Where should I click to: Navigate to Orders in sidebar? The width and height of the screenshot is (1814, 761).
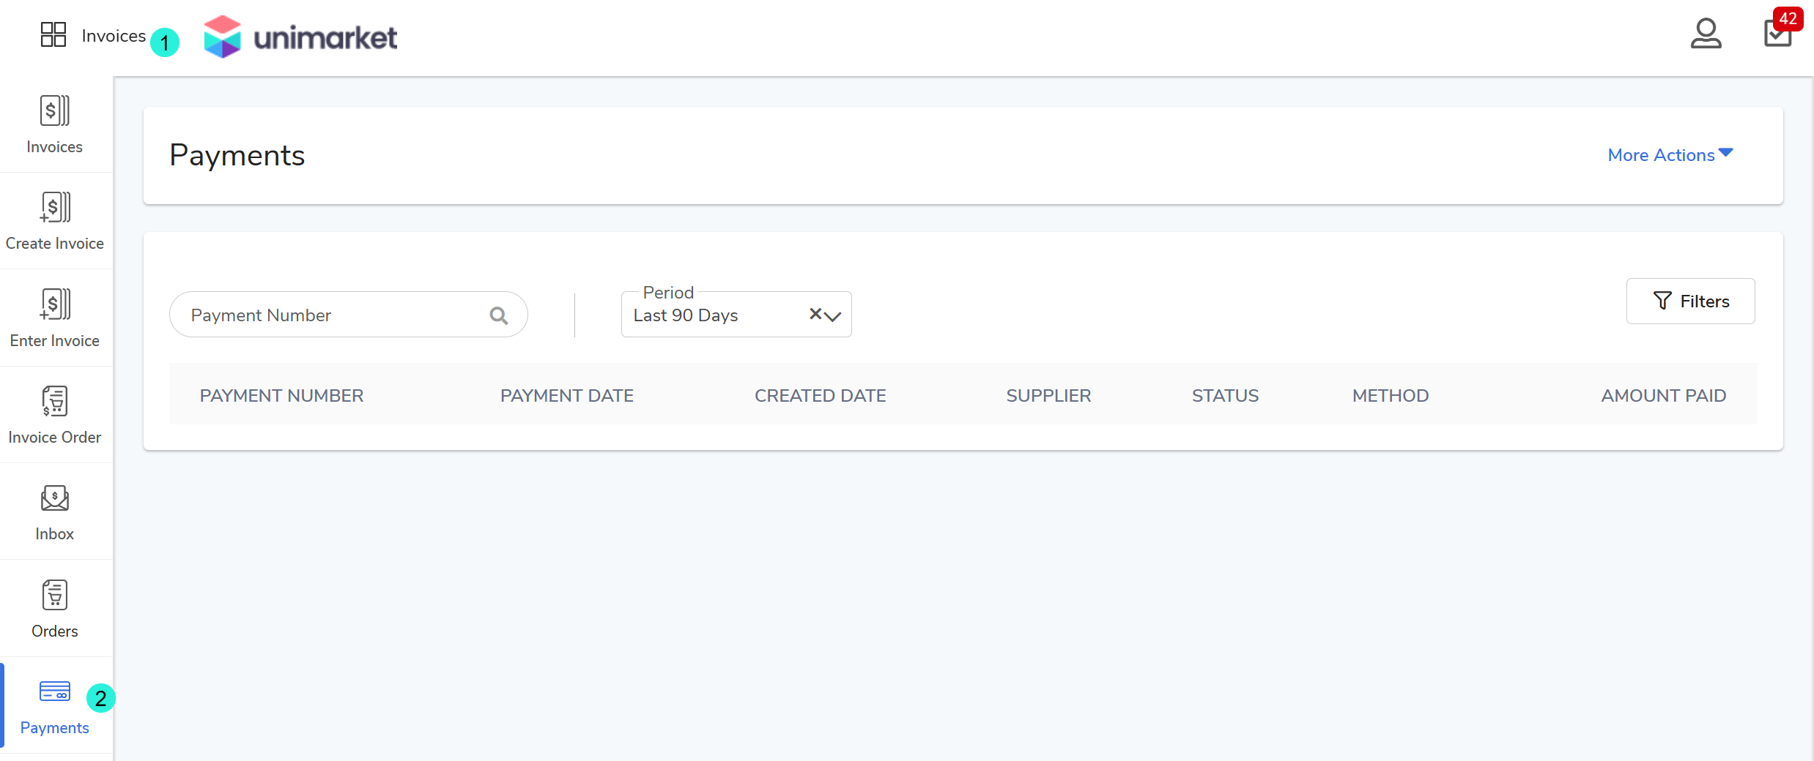[55, 609]
